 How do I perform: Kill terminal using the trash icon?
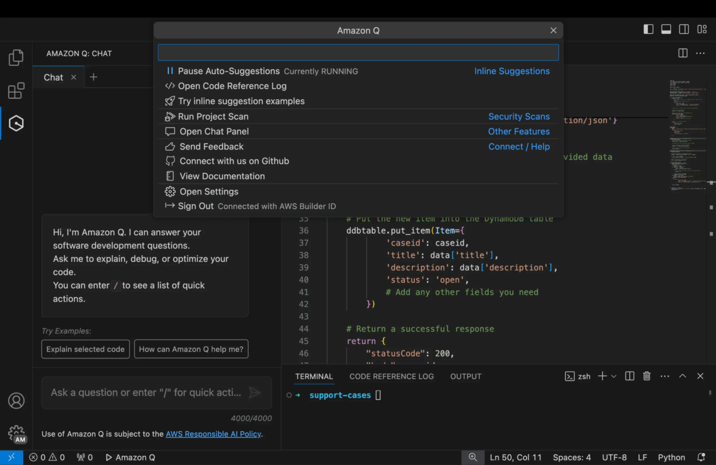coord(646,376)
